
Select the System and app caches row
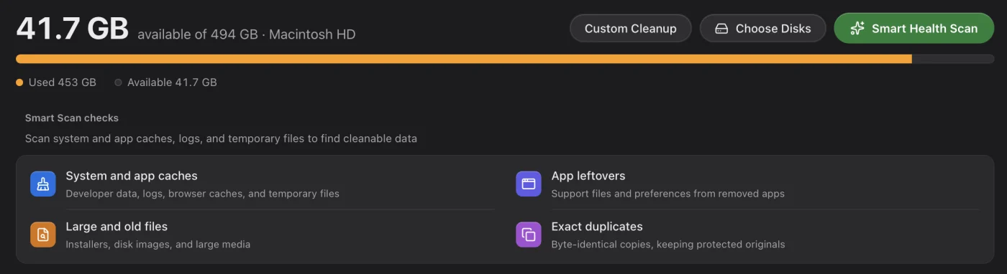263,184
